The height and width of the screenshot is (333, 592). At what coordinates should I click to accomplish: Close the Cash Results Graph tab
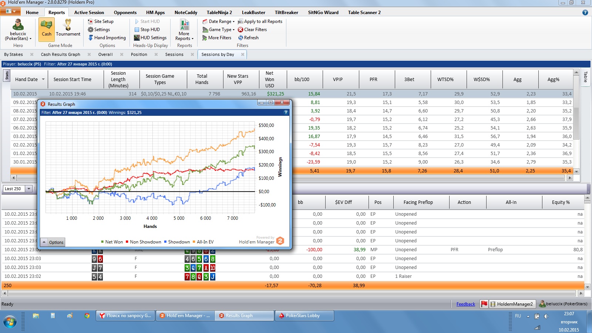pos(89,54)
